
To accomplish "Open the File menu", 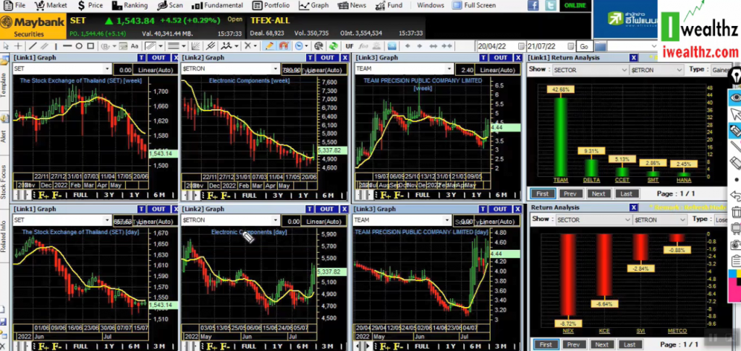I will [14, 5].
